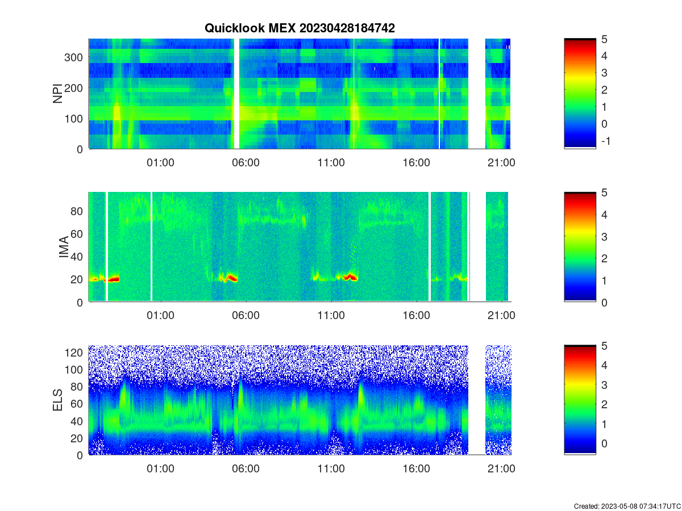The image size is (682, 511).
Task: Click the 01:00 tick under the IMA plot
Action: pyautogui.click(x=160, y=316)
